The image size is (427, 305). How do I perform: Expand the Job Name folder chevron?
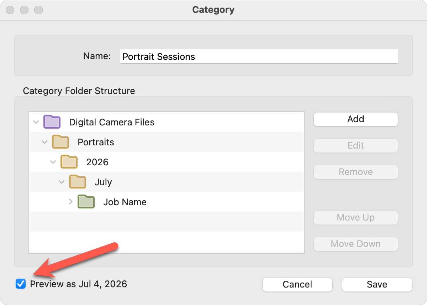click(x=70, y=202)
